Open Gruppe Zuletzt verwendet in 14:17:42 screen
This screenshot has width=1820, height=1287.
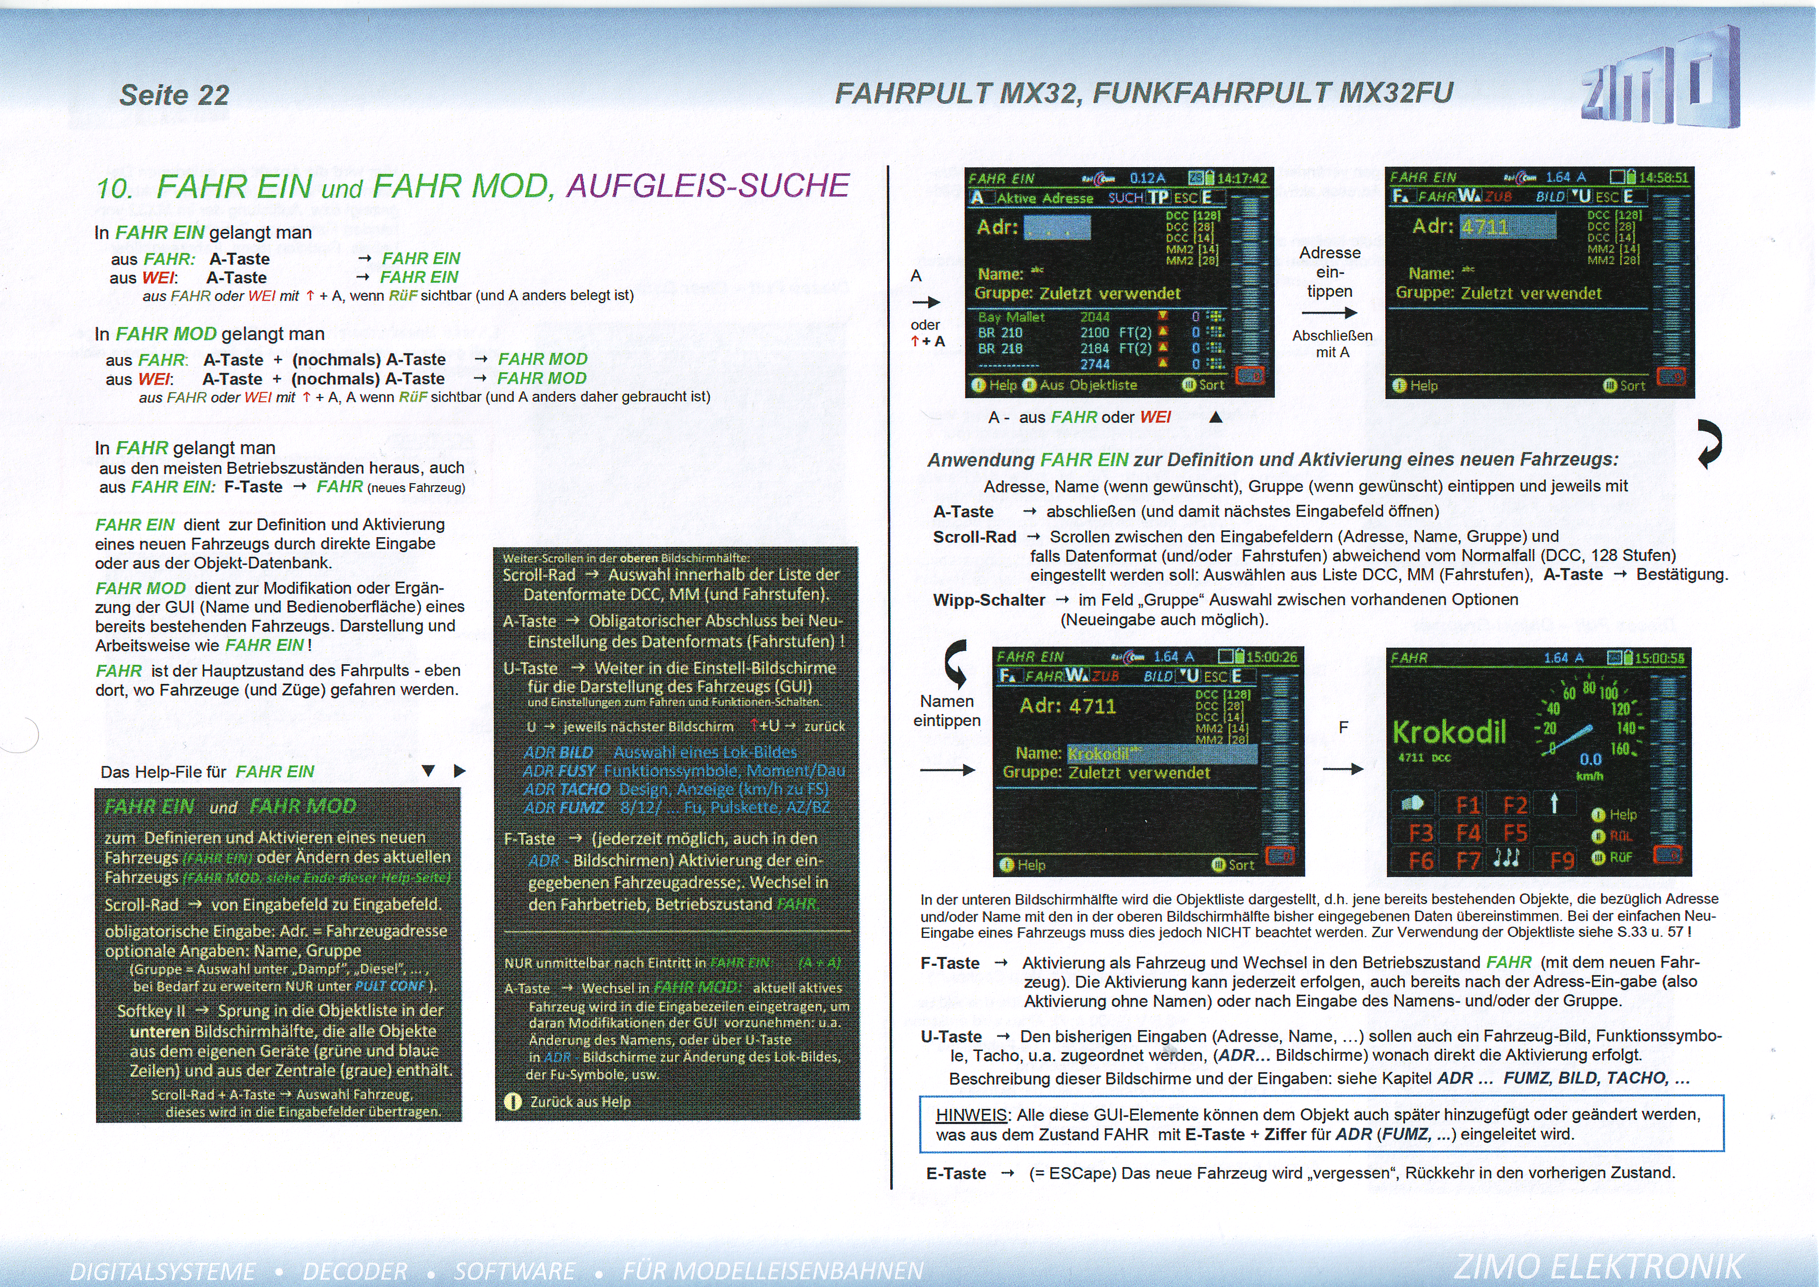tap(1078, 293)
